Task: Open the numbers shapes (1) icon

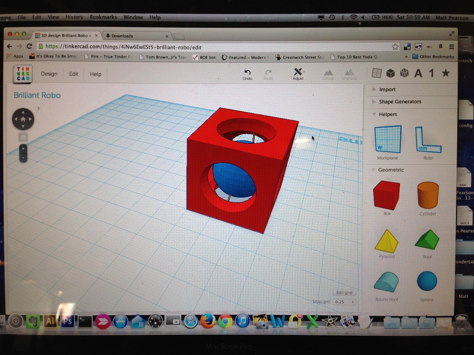Action: (432, 73)
